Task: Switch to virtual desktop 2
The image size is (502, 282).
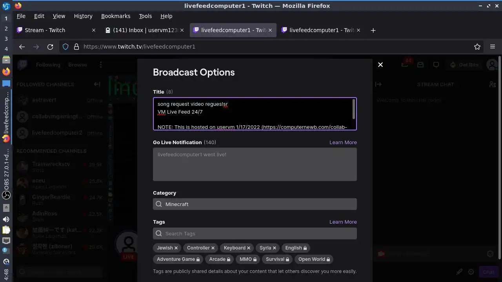Action: 6,29
